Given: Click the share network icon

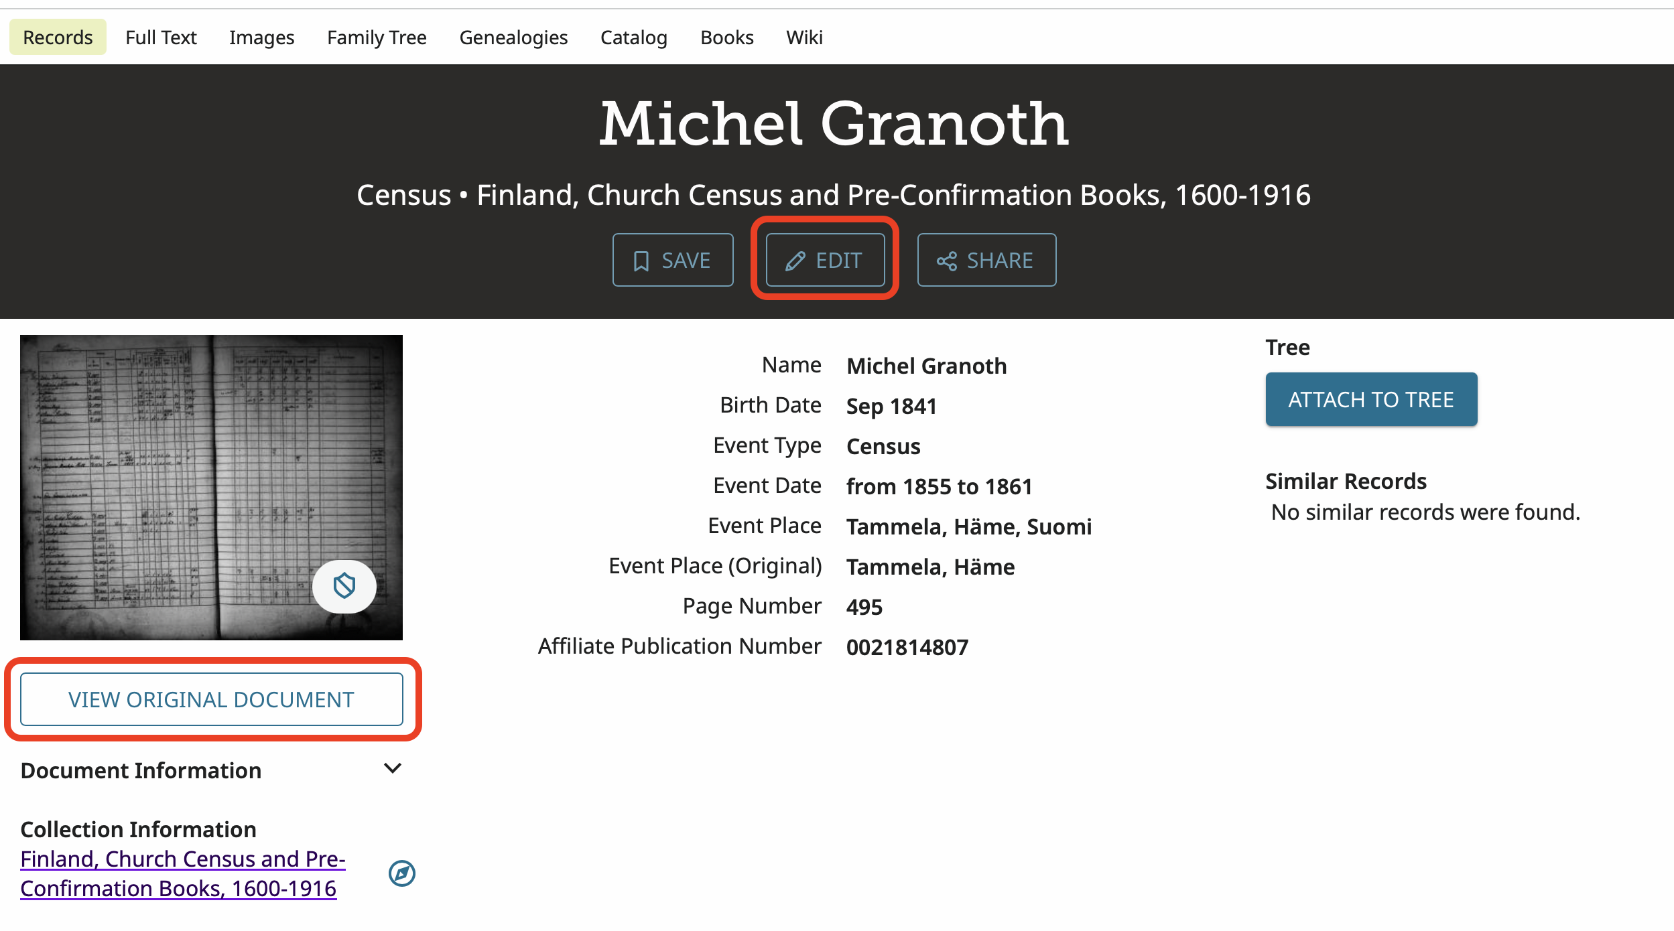Looking at the screenshot, I should pyautogui.click(x=946, y=261).
